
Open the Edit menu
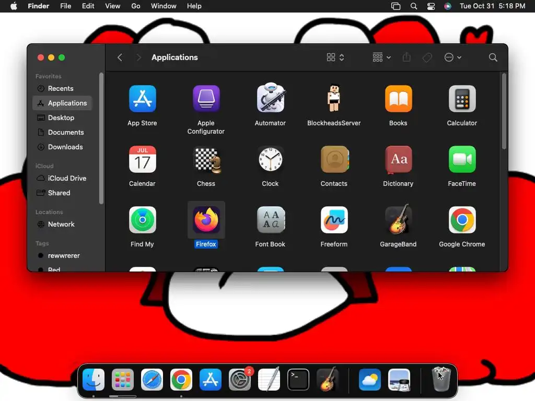(88, 6)
